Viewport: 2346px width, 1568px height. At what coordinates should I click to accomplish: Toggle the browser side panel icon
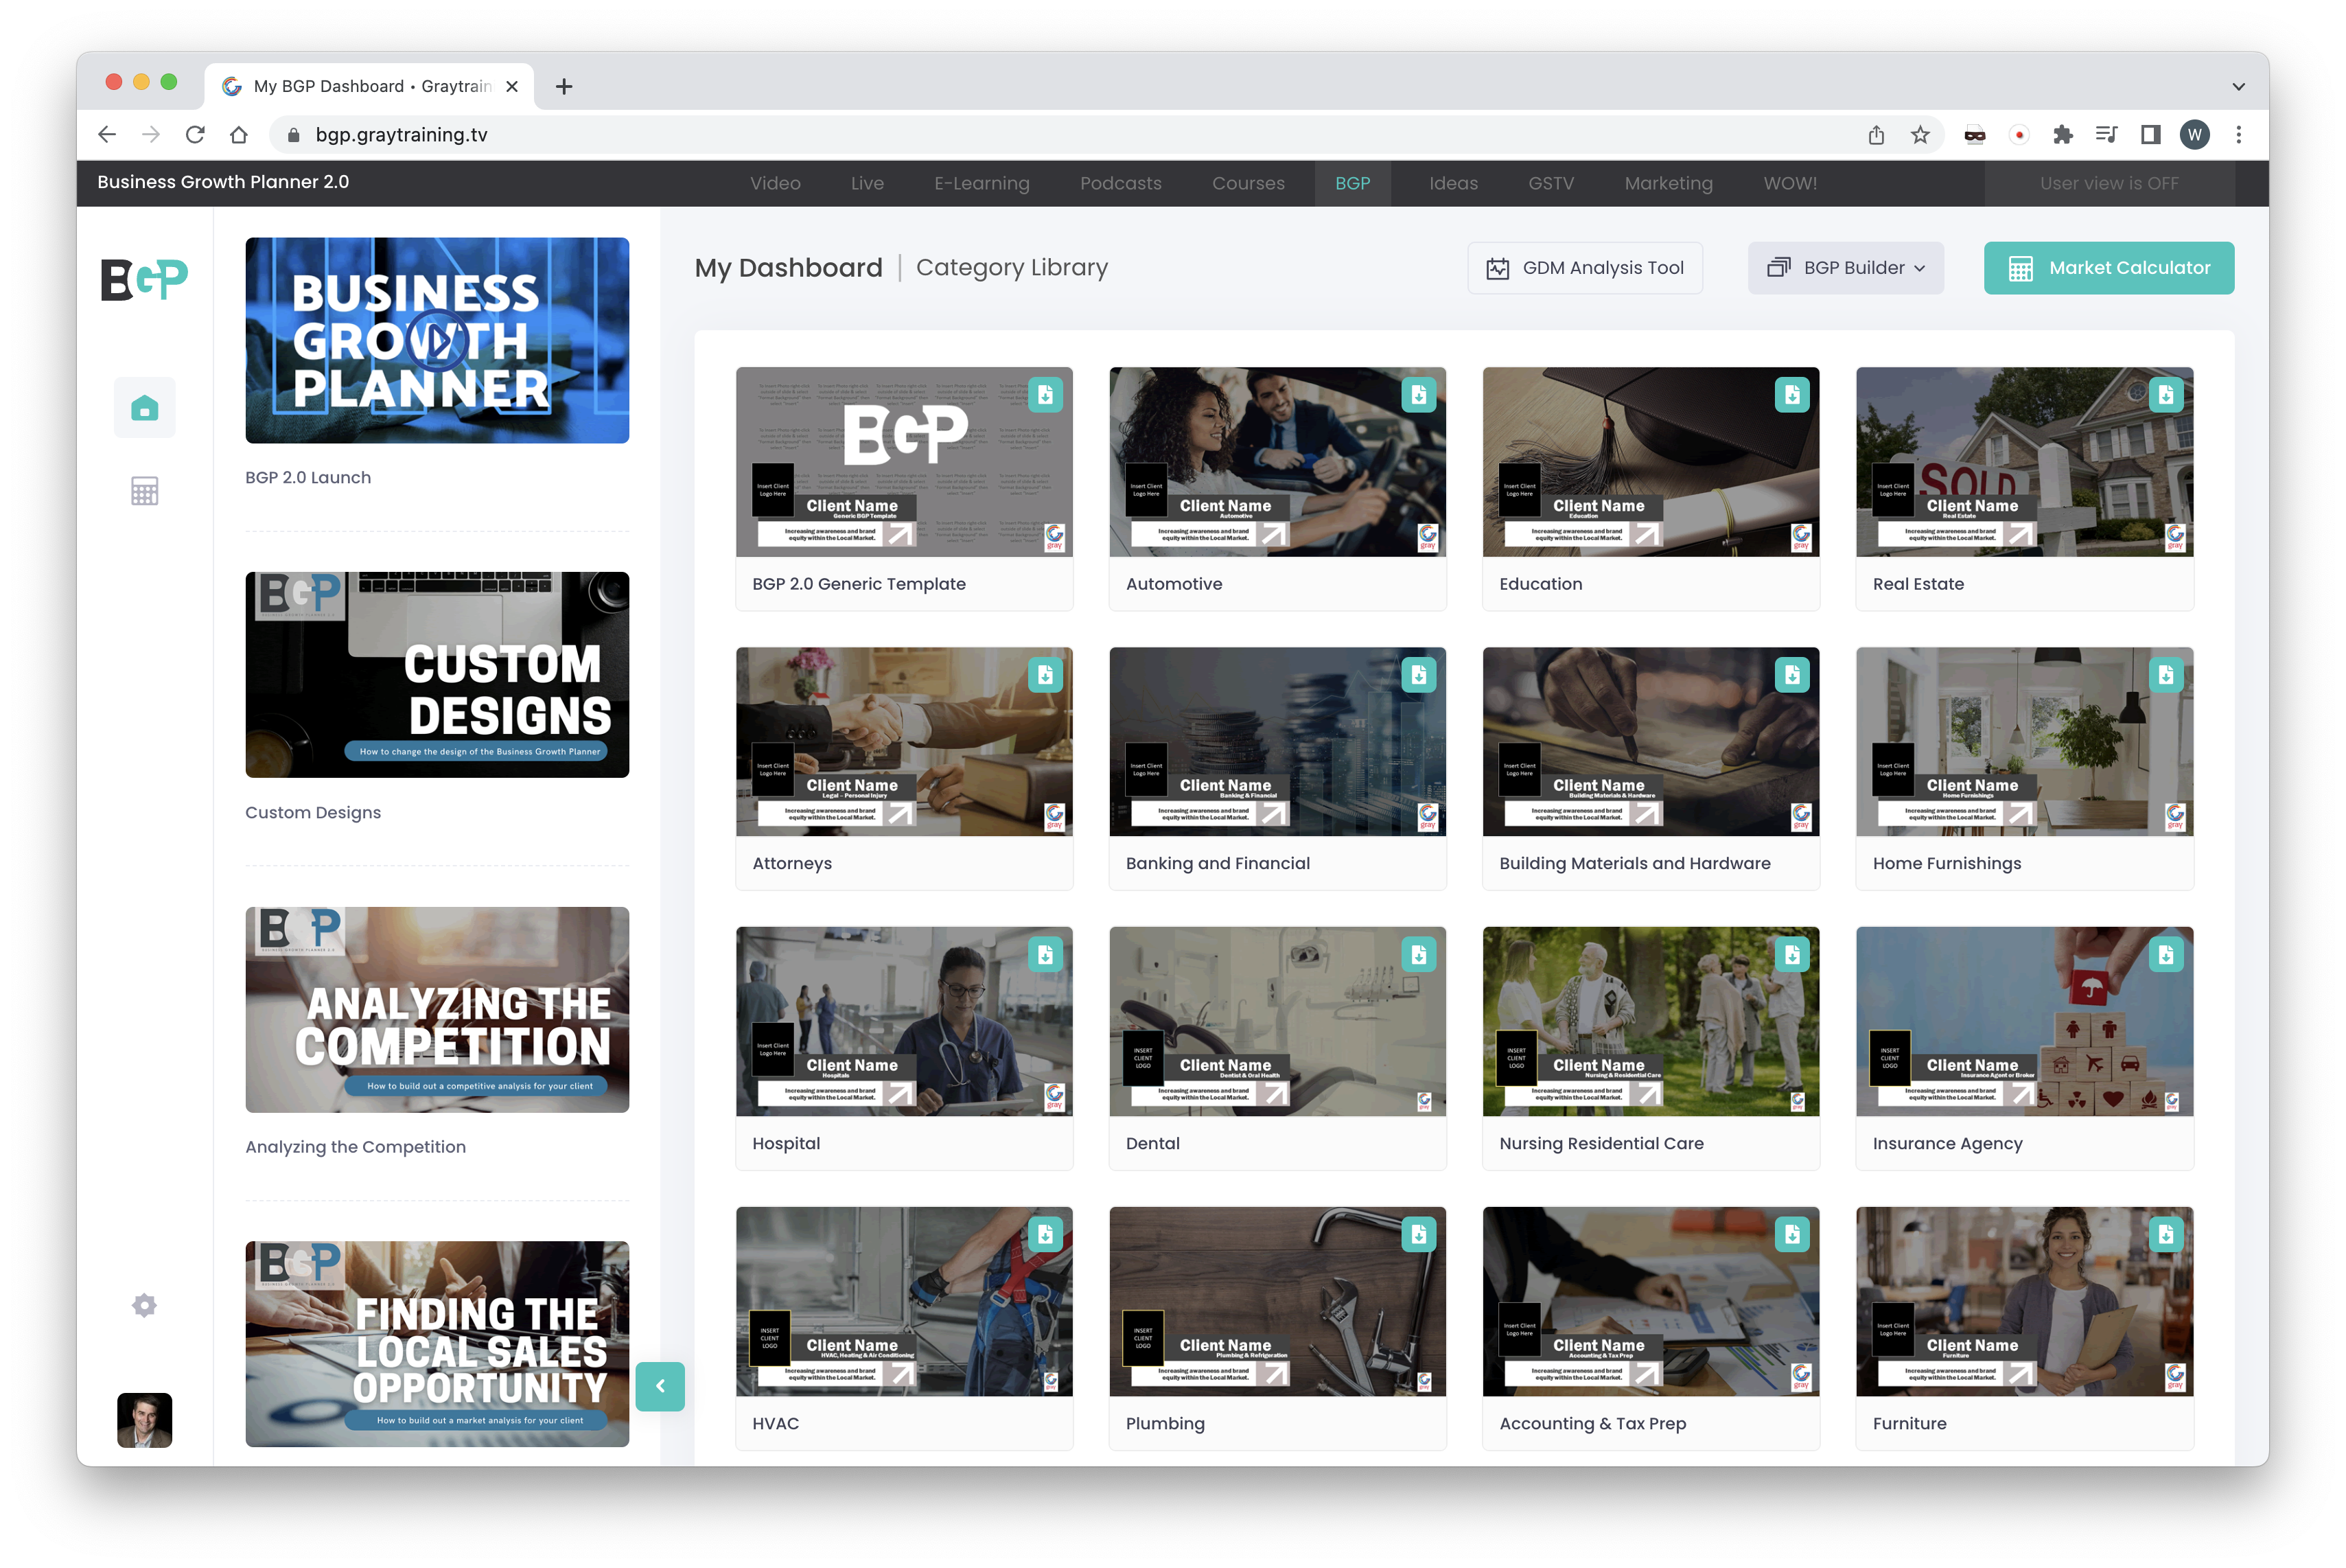2150,135
